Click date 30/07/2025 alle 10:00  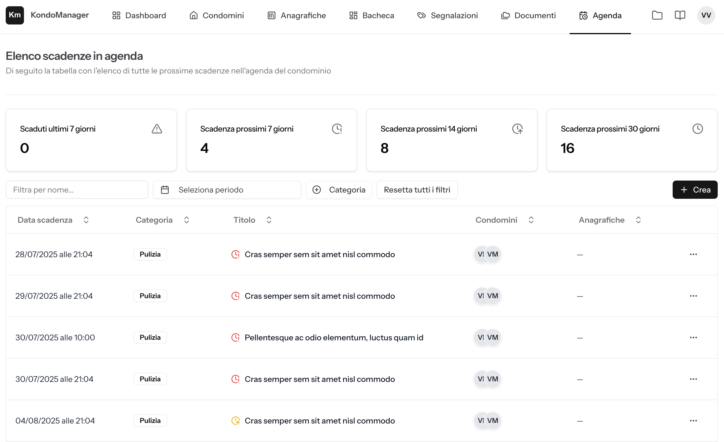pos(55,337)
